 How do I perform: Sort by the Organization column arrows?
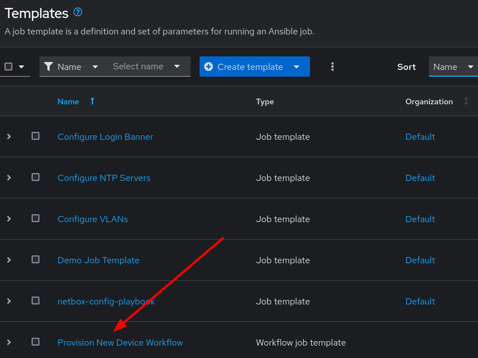[466, 101]
